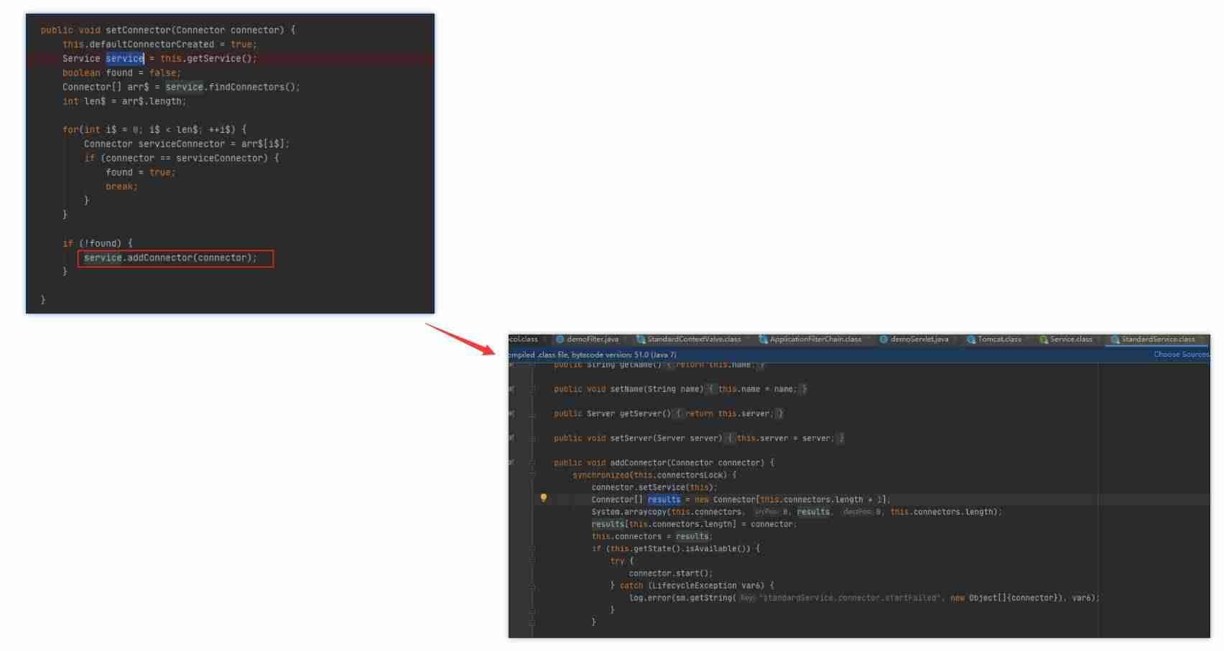Click 'this.defaultConnectorCreated = true;' line
Viewport: 1224px width, 651px height.
tap(159, 45)
